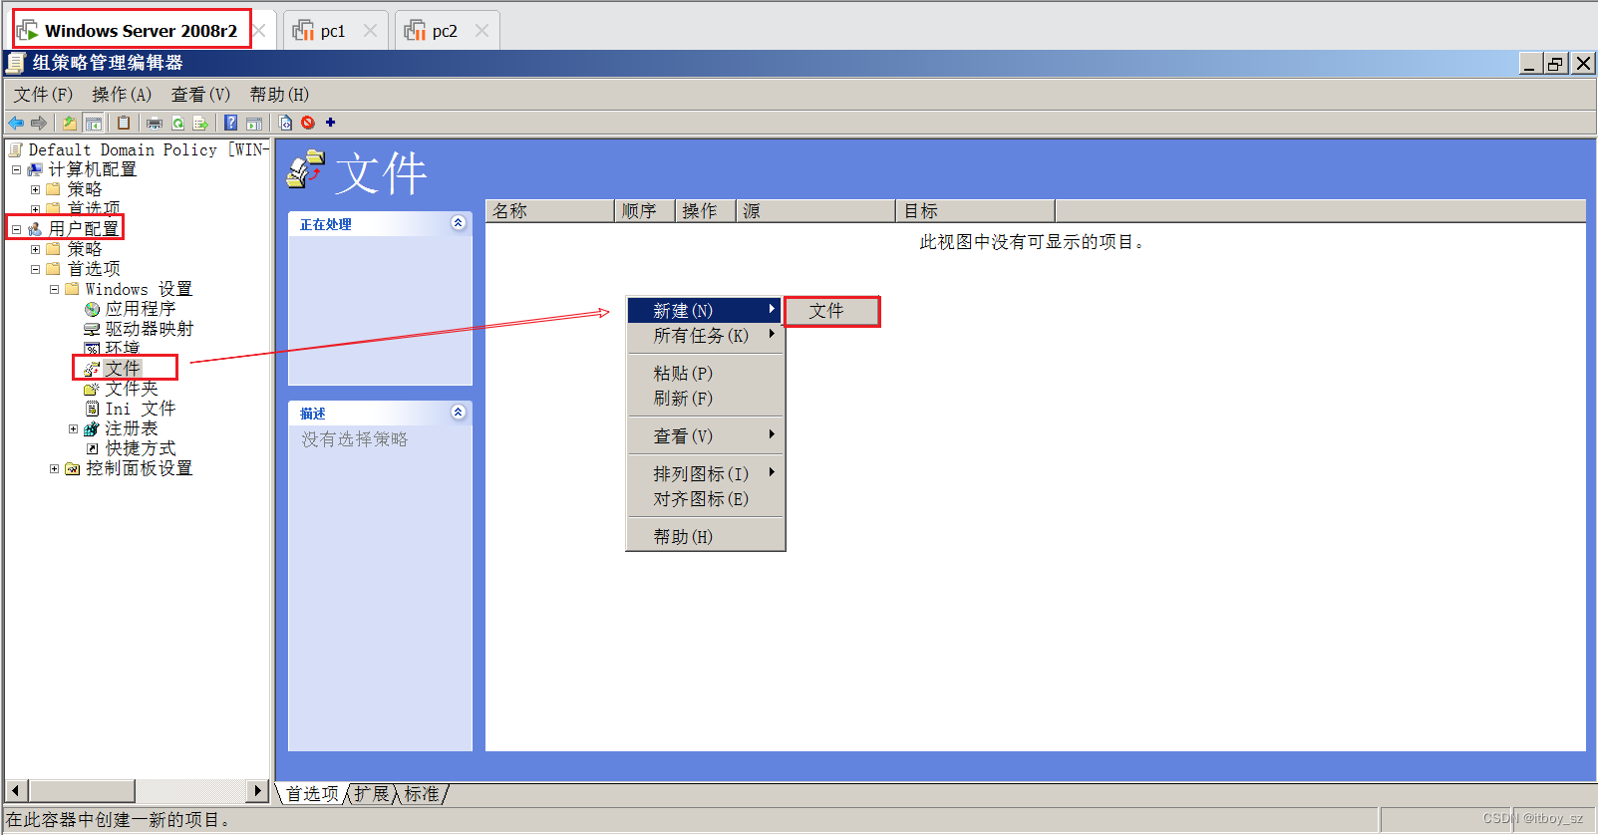The image size is (1598, 835).
Task: Switch to the 扩展 bottom tab
Action: coord(371,794)
